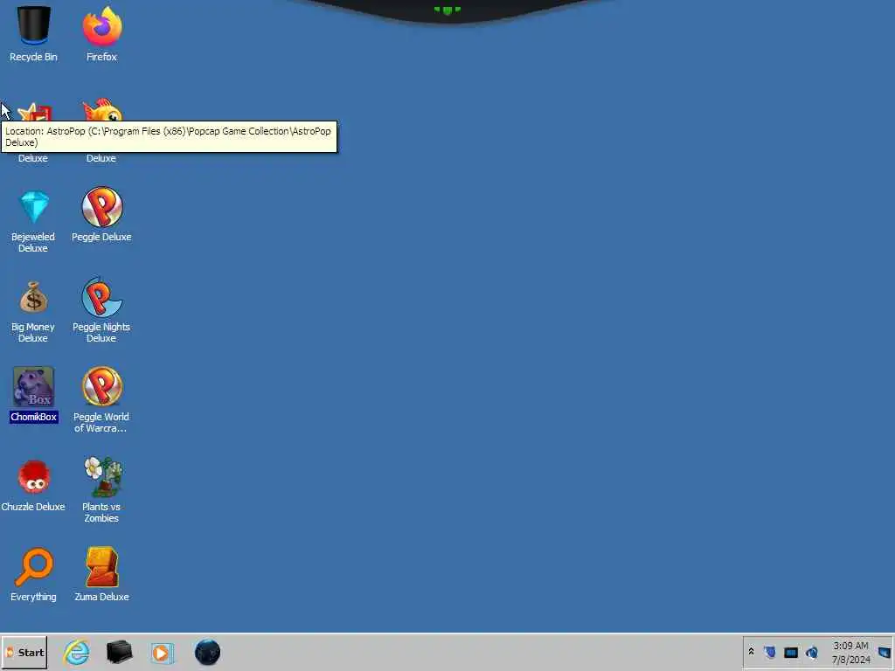Open the dark globe taskbar icon
Viewport: 895px width, 671px height.
[x=207, y=652]
